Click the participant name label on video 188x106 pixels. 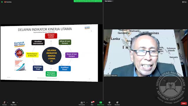pyautogui.click(x=111, y=76)
